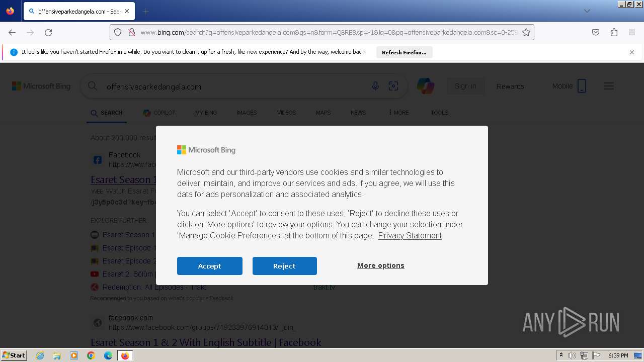Switch to the VIDEOS tab
This screenshot has height=362, width=644.
(x=286, y=113)
